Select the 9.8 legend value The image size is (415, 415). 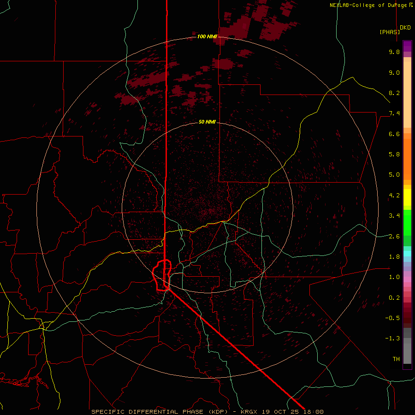394,52
